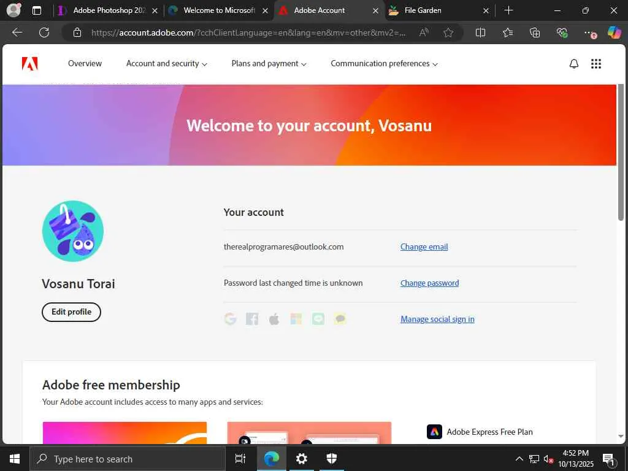Click the browser address bar URL

pyautogui.click(x=248, y=33)
